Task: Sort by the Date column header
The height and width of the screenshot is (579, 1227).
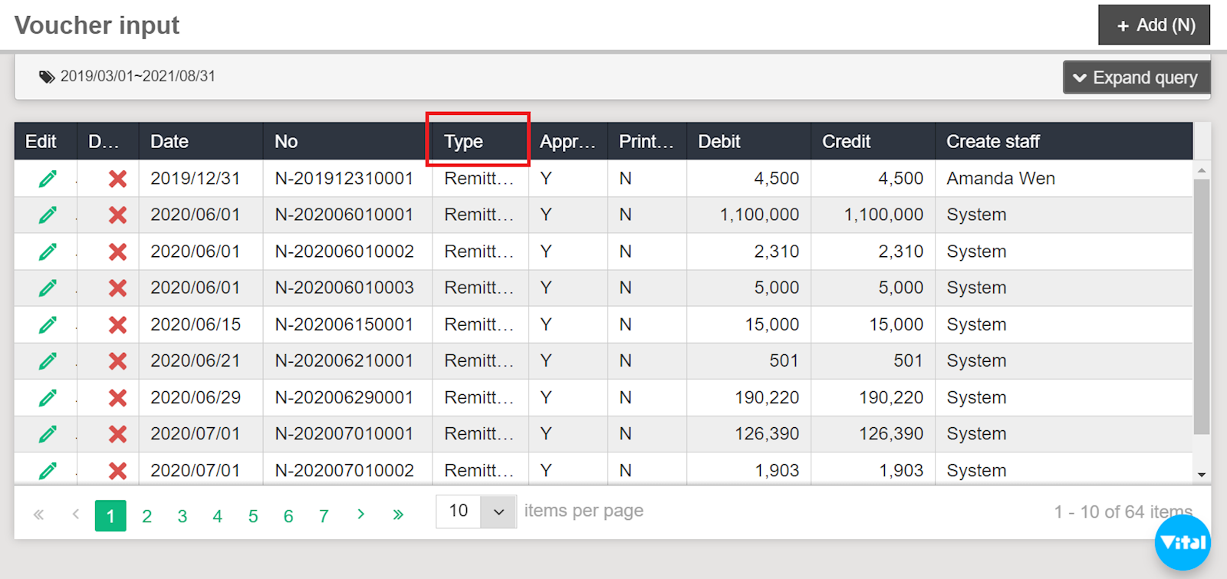Action: tap(169, 142)
